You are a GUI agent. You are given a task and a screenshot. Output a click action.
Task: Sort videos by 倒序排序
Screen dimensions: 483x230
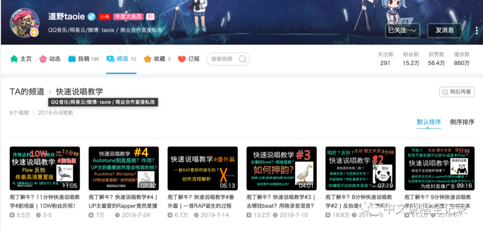pos(462,122)
